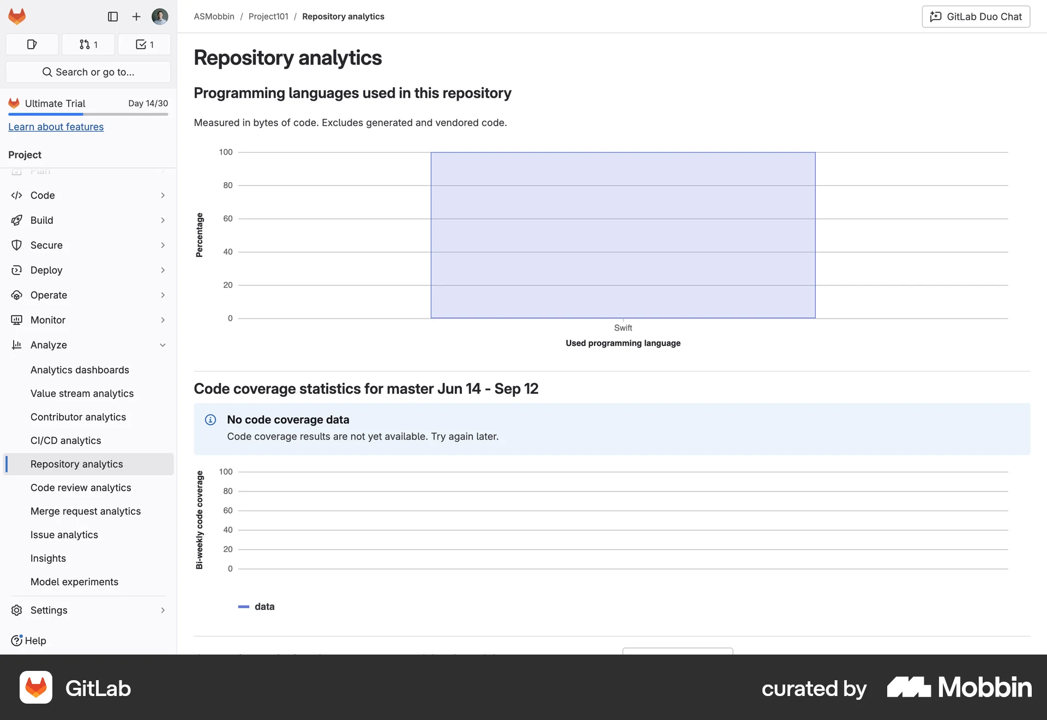Image resolution: width=1047 pixels, height=720 pixels.
Task: Toggle the left sidebar visibility icon
Action: click(x=113, y=16)
